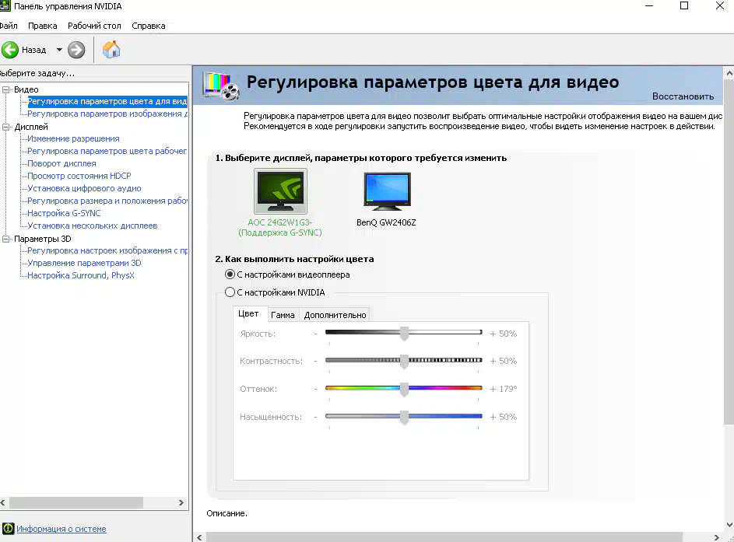
Task: Select 'С настройками NVIDIA' radio button
Action: 230,292
